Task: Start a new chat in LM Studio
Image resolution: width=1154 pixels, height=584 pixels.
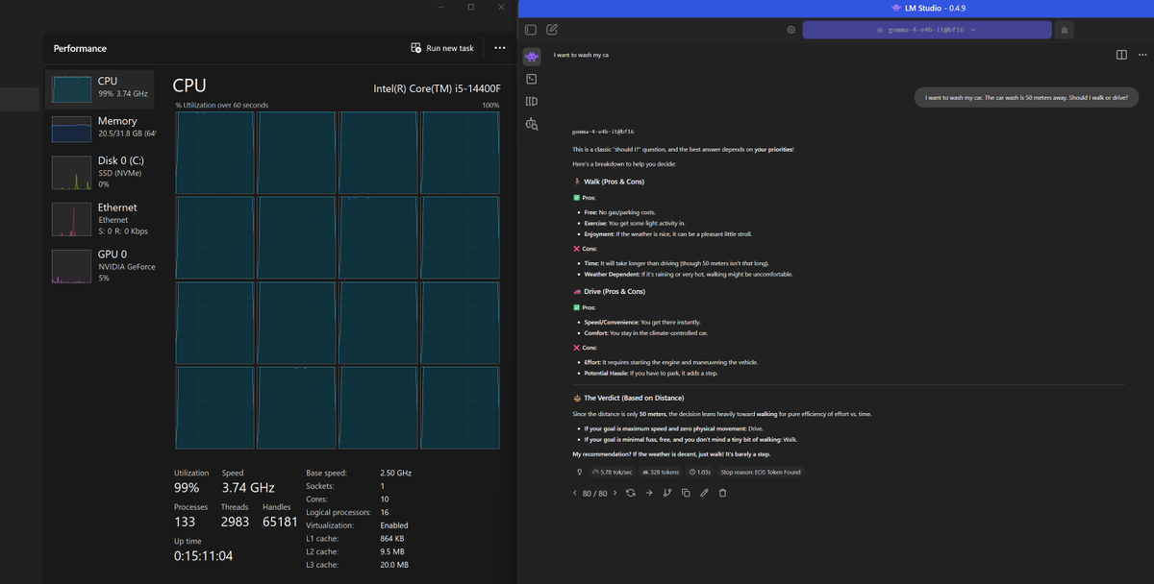Action: click(552, 30)
